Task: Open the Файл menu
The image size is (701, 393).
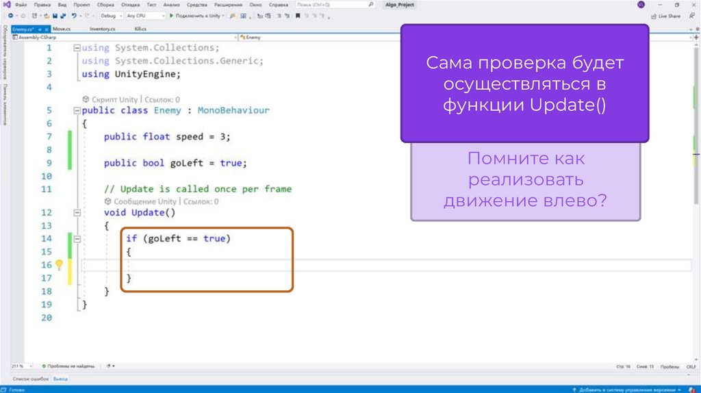Action: point(21,5)
